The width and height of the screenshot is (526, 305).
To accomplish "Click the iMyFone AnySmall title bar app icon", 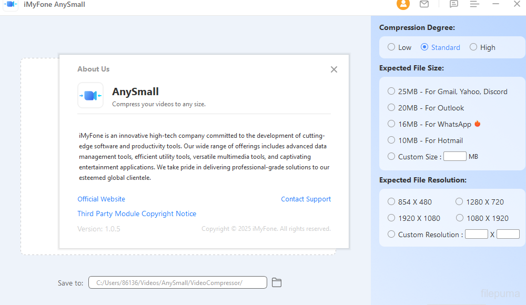I will [x=10, y=4].
